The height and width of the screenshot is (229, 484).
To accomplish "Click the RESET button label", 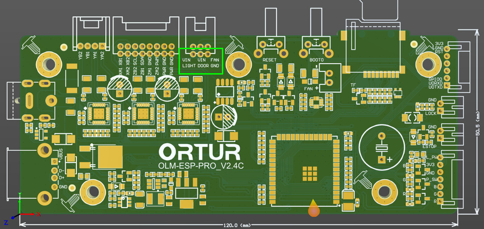I will (269, 59).
